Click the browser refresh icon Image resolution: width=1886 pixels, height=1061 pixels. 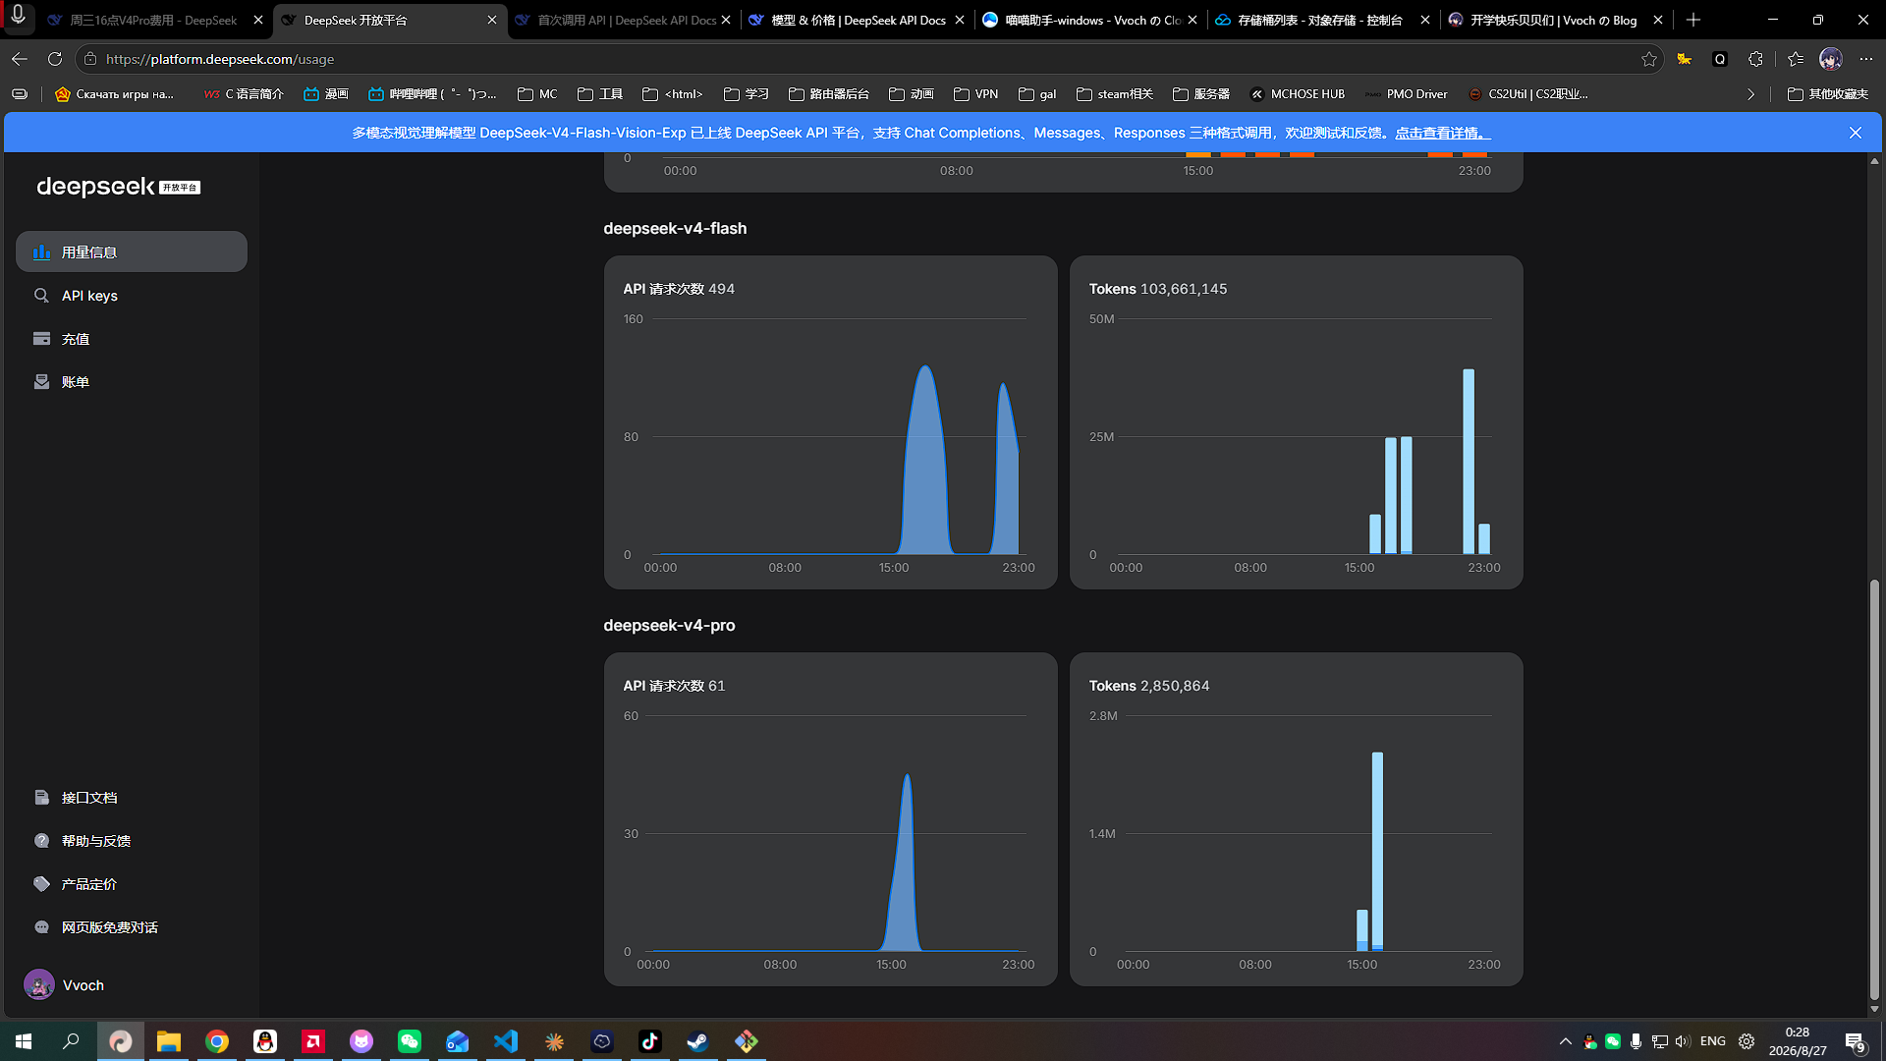[x=55, y=59]
